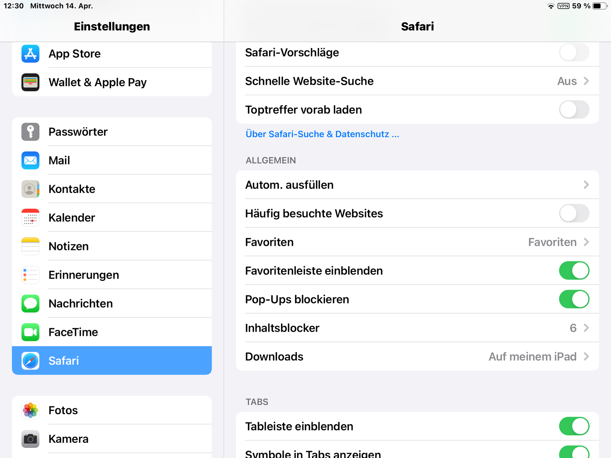Tap the clock showing 12:30
Screen dimensions: 611x458
click(14, 6)
